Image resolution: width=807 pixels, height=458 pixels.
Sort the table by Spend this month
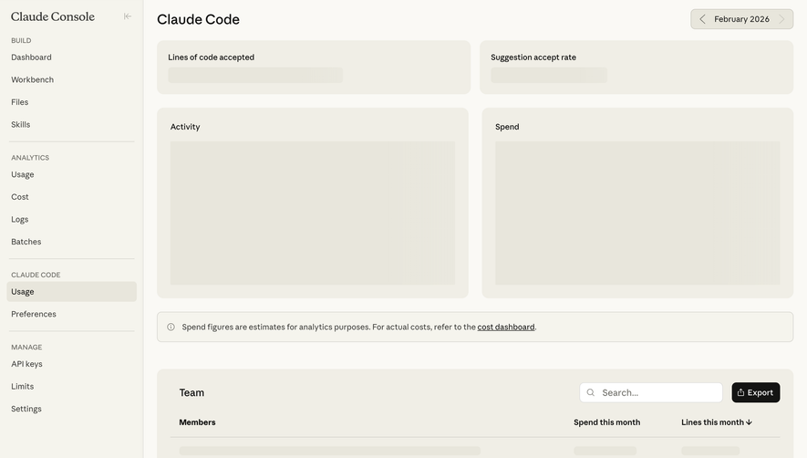click(x=606, y=422)
